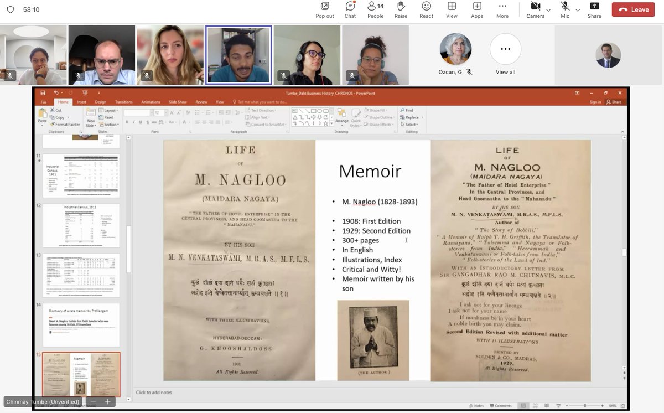Click Cut in the Clipboard group

(x=55, y=110)
